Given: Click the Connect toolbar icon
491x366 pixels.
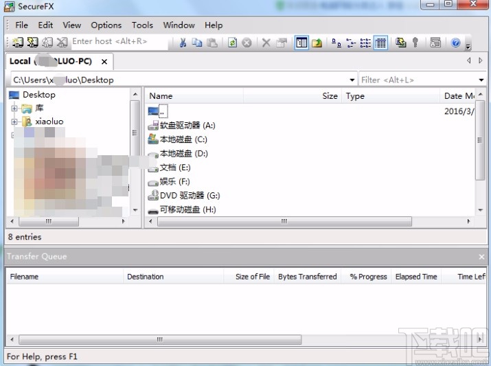Looking at the screenshot, I should coord(18,42).
